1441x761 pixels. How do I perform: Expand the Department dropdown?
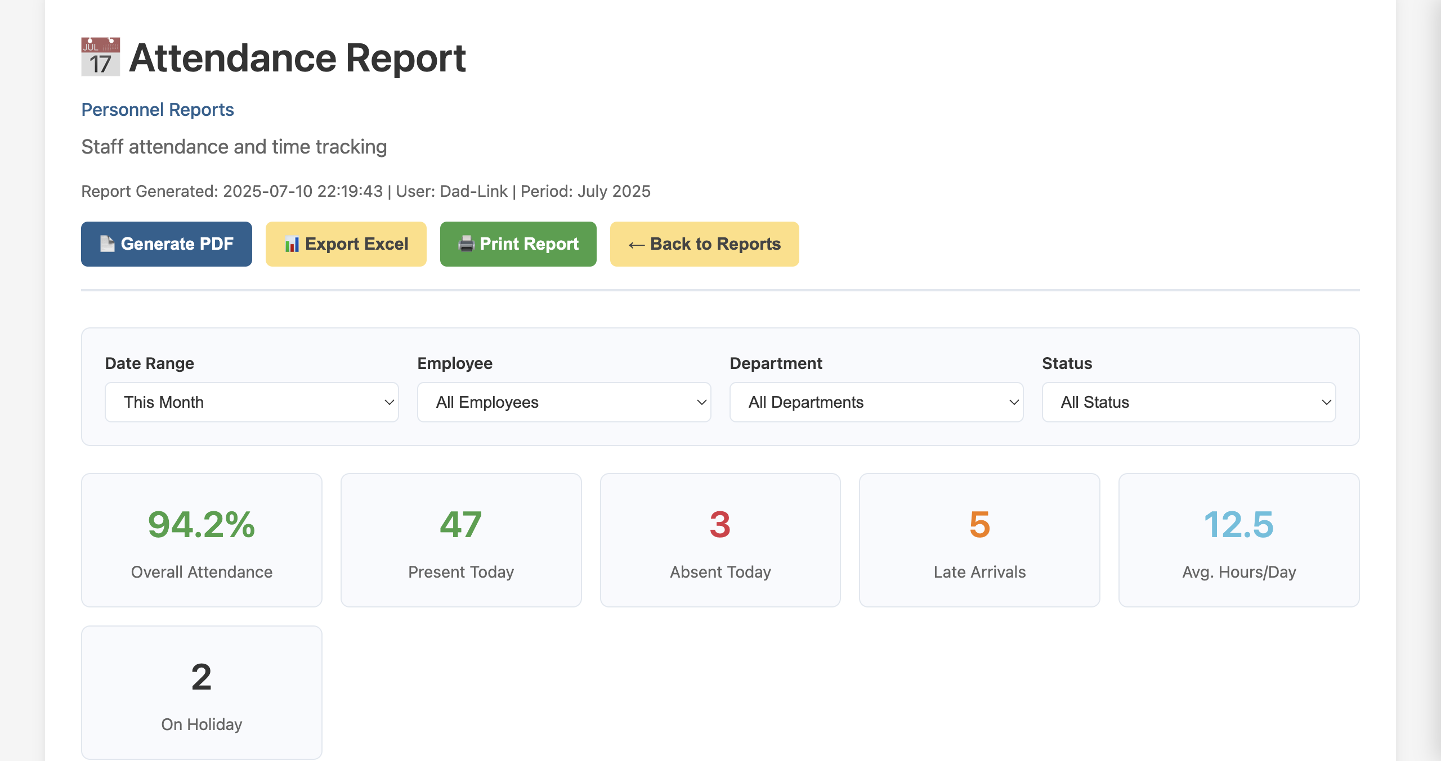(876, 402)
